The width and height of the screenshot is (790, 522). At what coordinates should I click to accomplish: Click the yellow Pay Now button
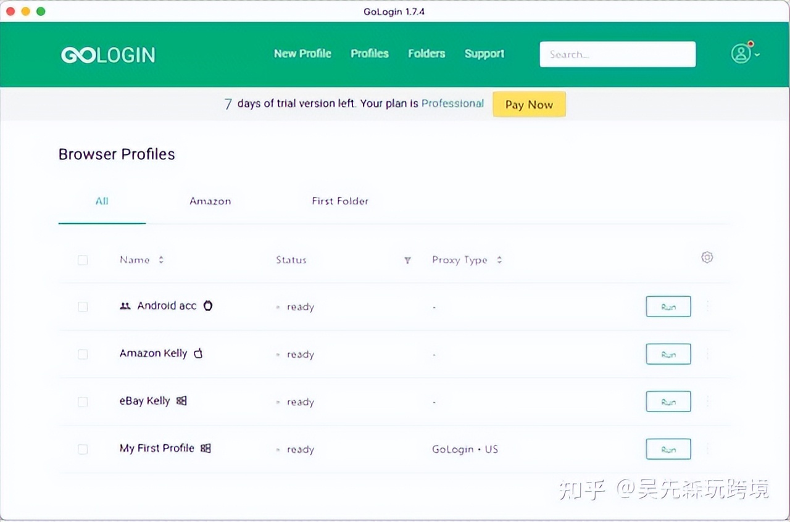529,104
